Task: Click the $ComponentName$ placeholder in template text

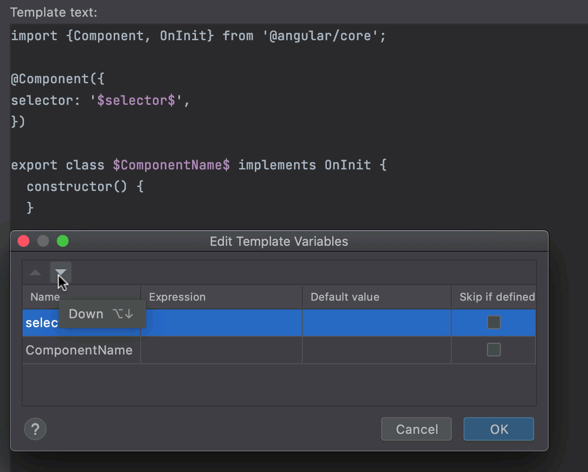Action: [x=171, y=165]
